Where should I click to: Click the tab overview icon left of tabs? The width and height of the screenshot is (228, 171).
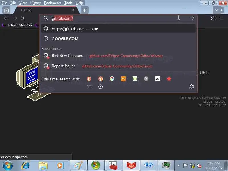(x=6, y=10)
